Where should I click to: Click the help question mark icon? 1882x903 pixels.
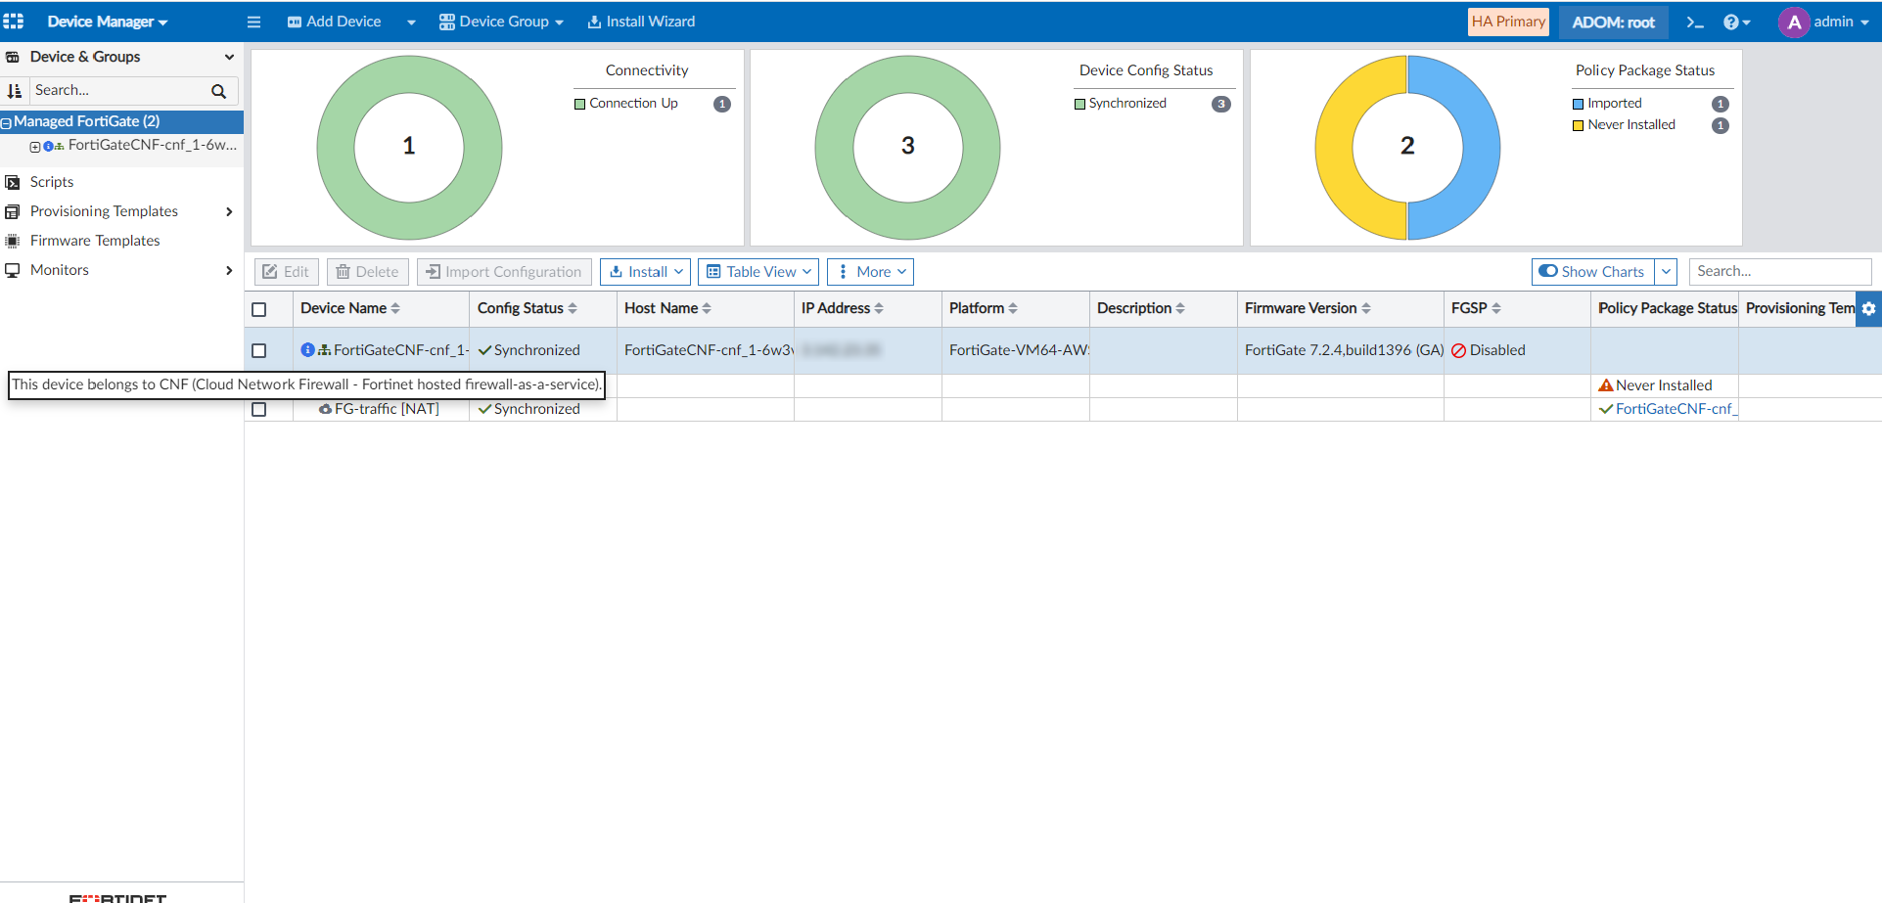tap(1731, 23)
